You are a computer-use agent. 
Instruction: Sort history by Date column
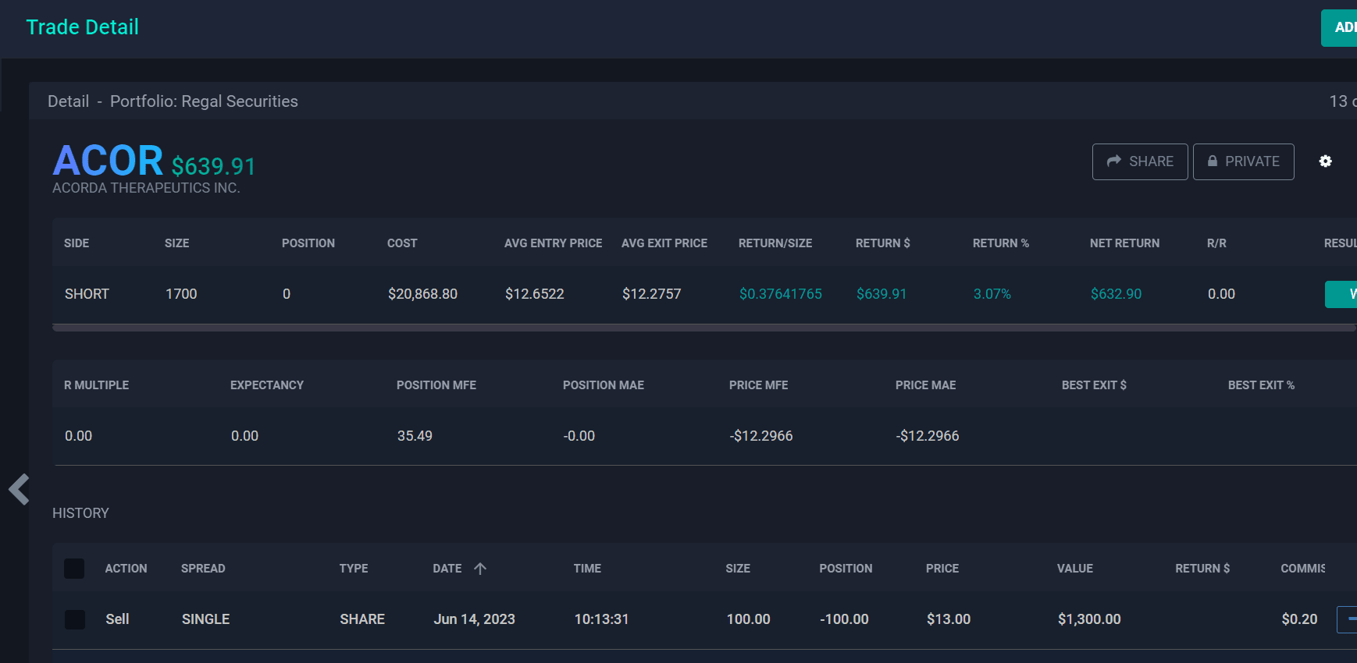tap(447, 569)
